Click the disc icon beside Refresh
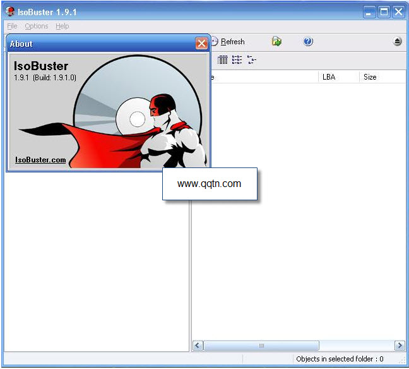Viewport: 409px width, 369px height. [215, 42]
